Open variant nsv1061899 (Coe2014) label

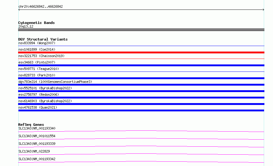pos(37,49)
